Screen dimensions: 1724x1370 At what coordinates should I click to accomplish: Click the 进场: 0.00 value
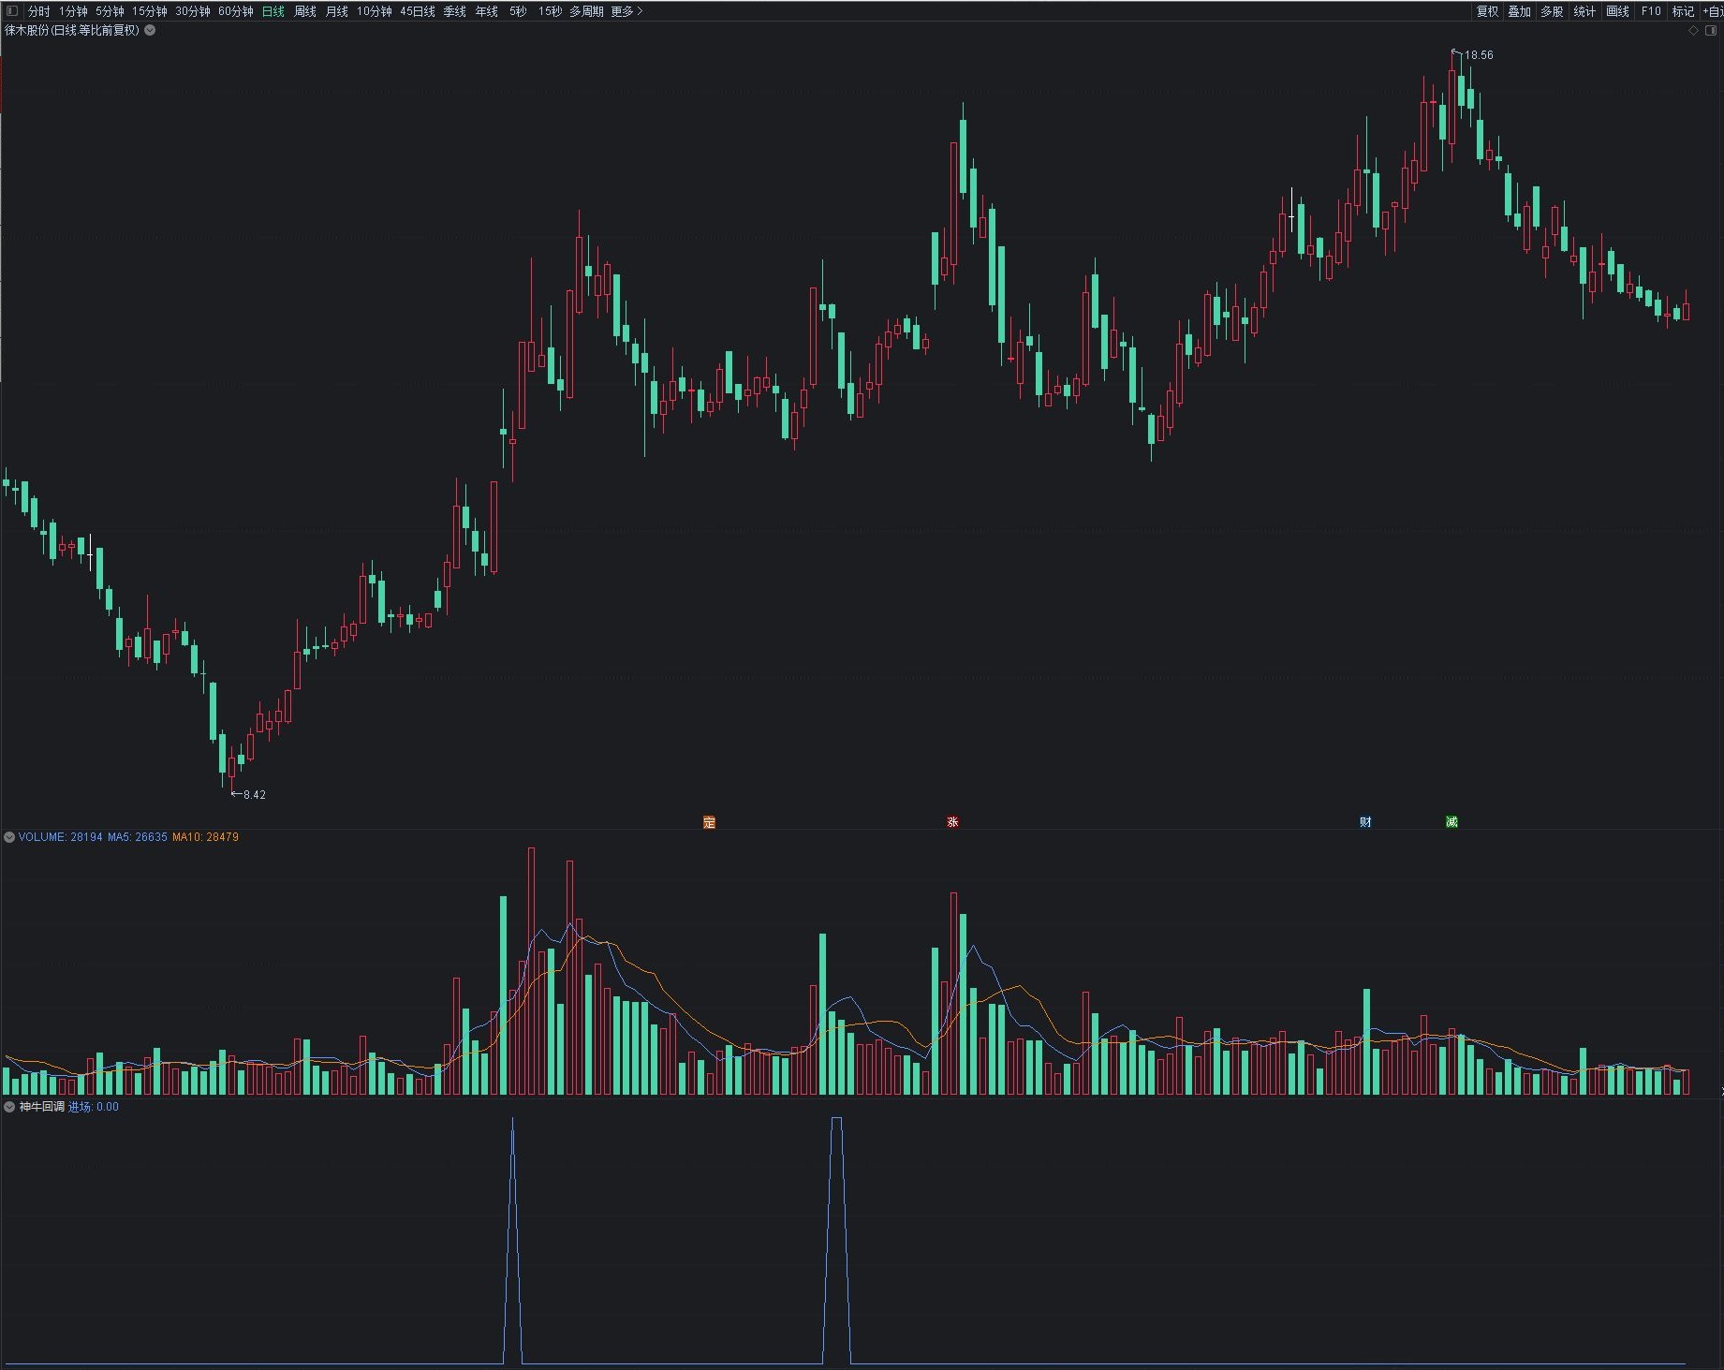pyautogui.click(x=94, y=1107)
